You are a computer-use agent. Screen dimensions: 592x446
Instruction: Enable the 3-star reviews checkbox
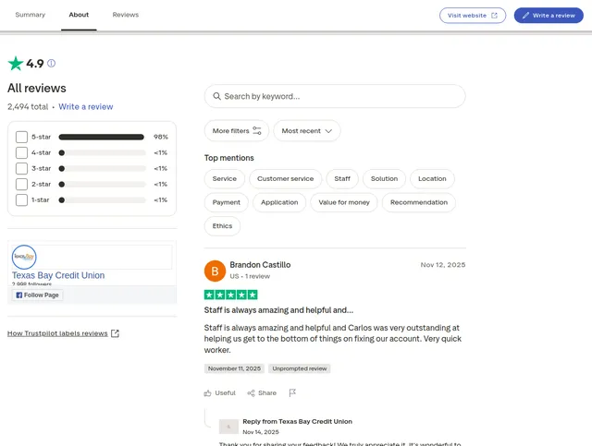click(x=21, y=168)
